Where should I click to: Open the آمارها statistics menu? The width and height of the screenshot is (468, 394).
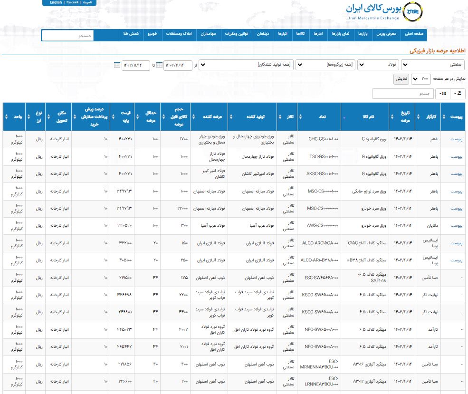pyautogui.click(x=318, y=34)
